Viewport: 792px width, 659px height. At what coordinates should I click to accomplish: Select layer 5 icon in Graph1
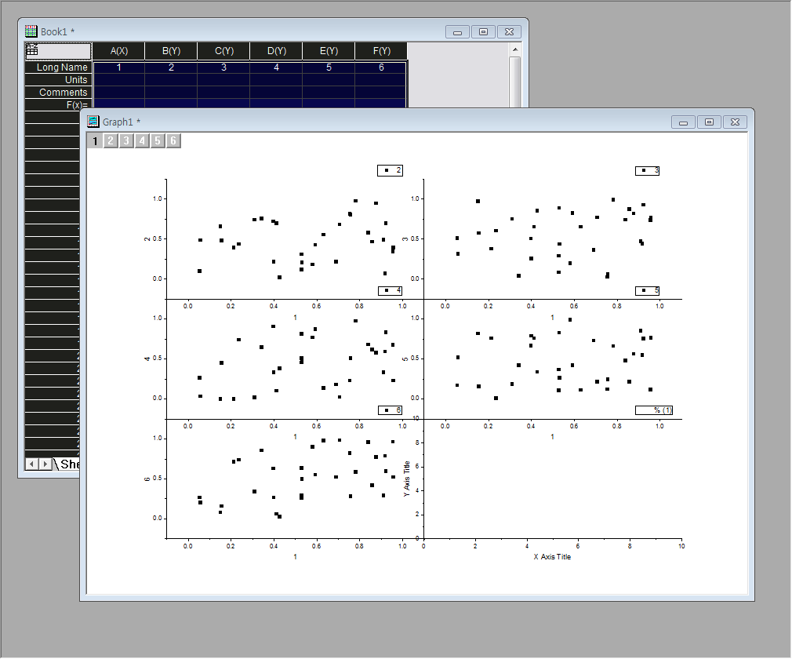tap(158, 141)
